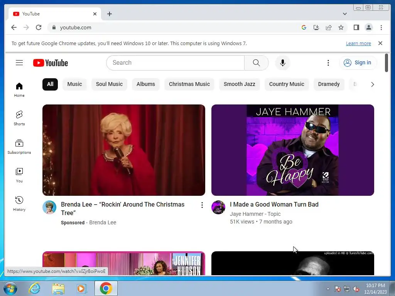The image size is (395, 296).
Task: Open the YouTube hamburger guide menu
Action: (19, 63)
